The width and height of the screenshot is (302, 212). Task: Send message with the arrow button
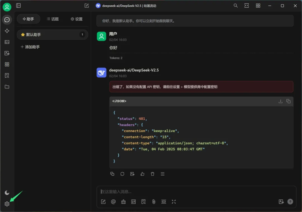pos(290,202)
